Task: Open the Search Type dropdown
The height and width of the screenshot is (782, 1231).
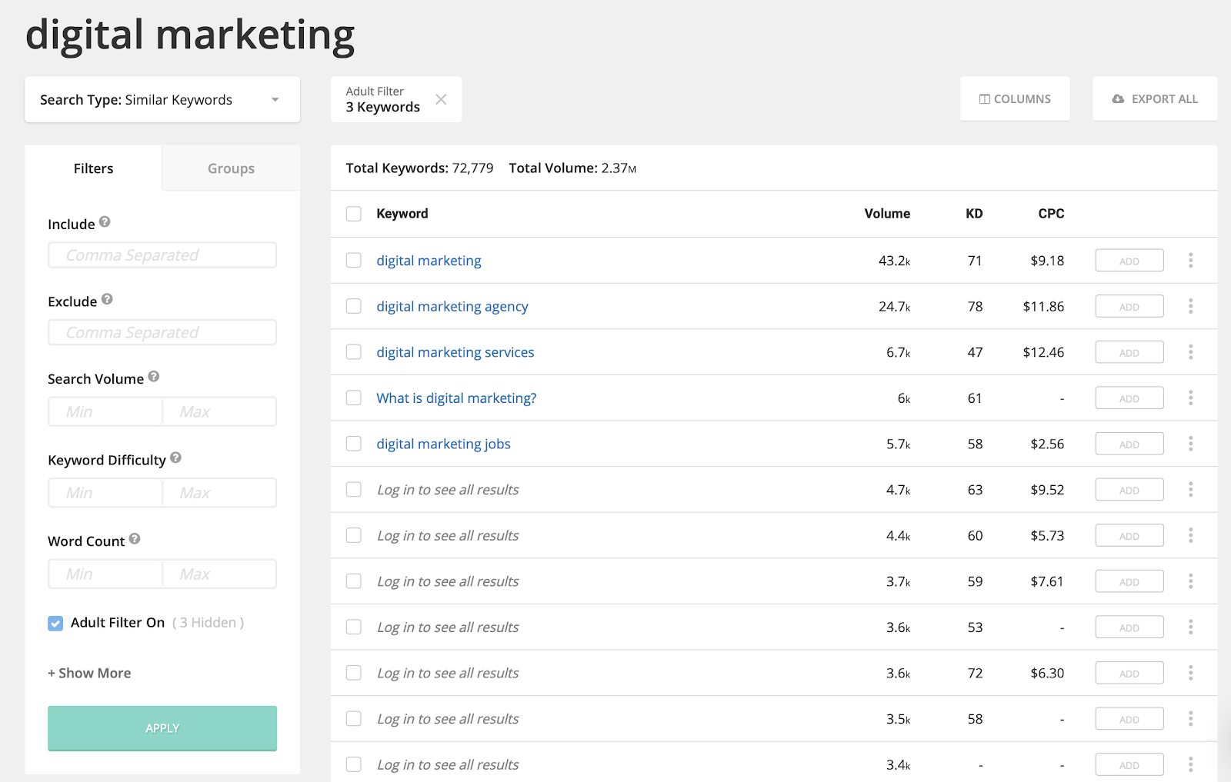Action: pos(162,100)
